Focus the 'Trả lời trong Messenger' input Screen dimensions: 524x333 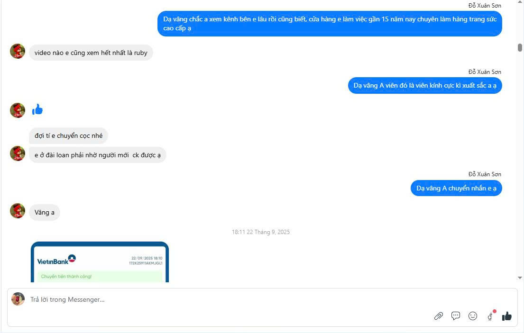click(x=227, y=300)
